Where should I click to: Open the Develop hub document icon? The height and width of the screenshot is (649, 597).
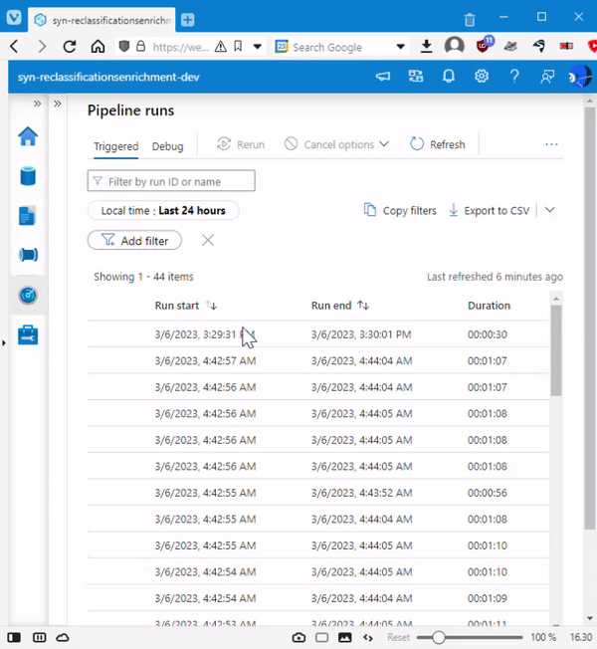point(27,216)
